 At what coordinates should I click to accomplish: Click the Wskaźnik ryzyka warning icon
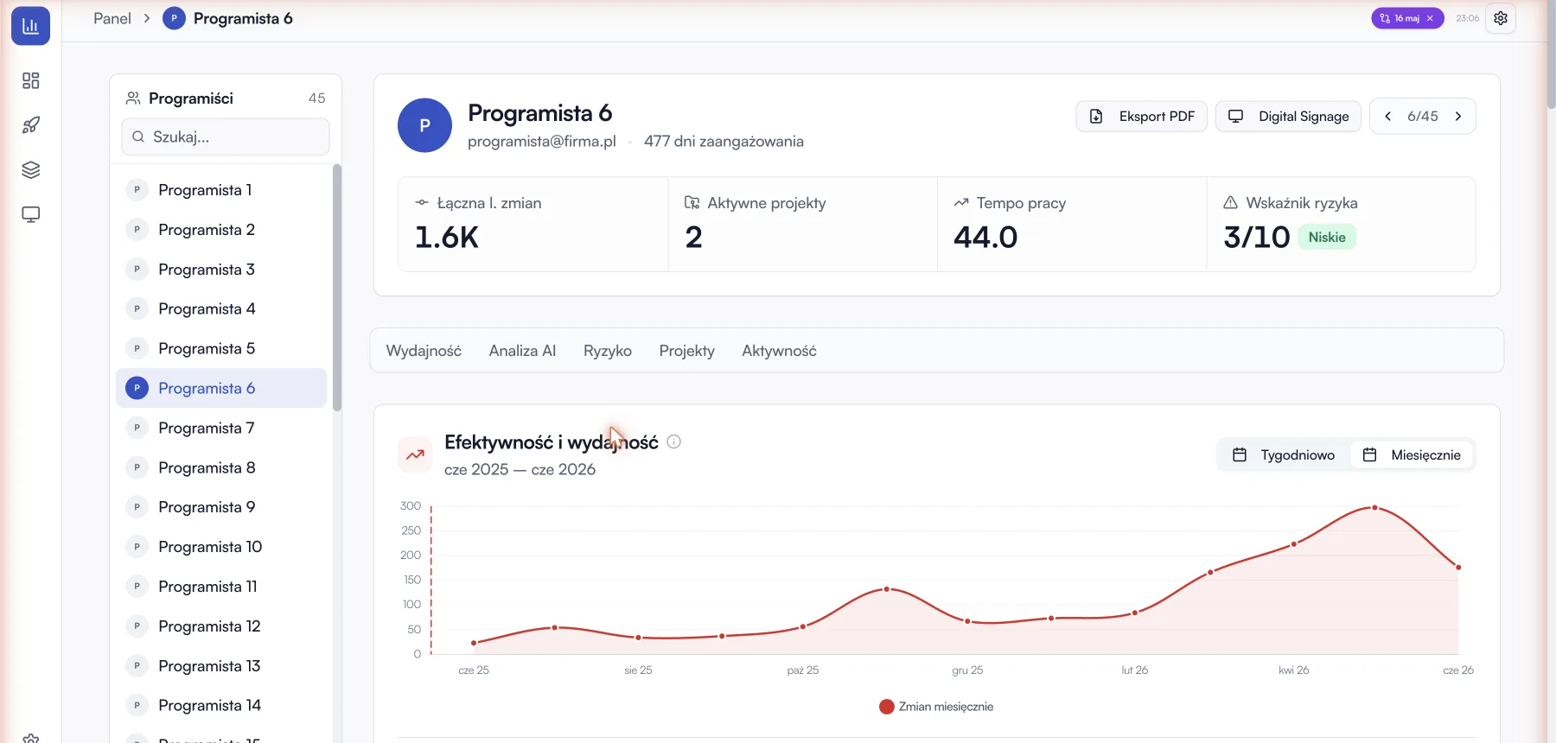tap(1230, 202)
